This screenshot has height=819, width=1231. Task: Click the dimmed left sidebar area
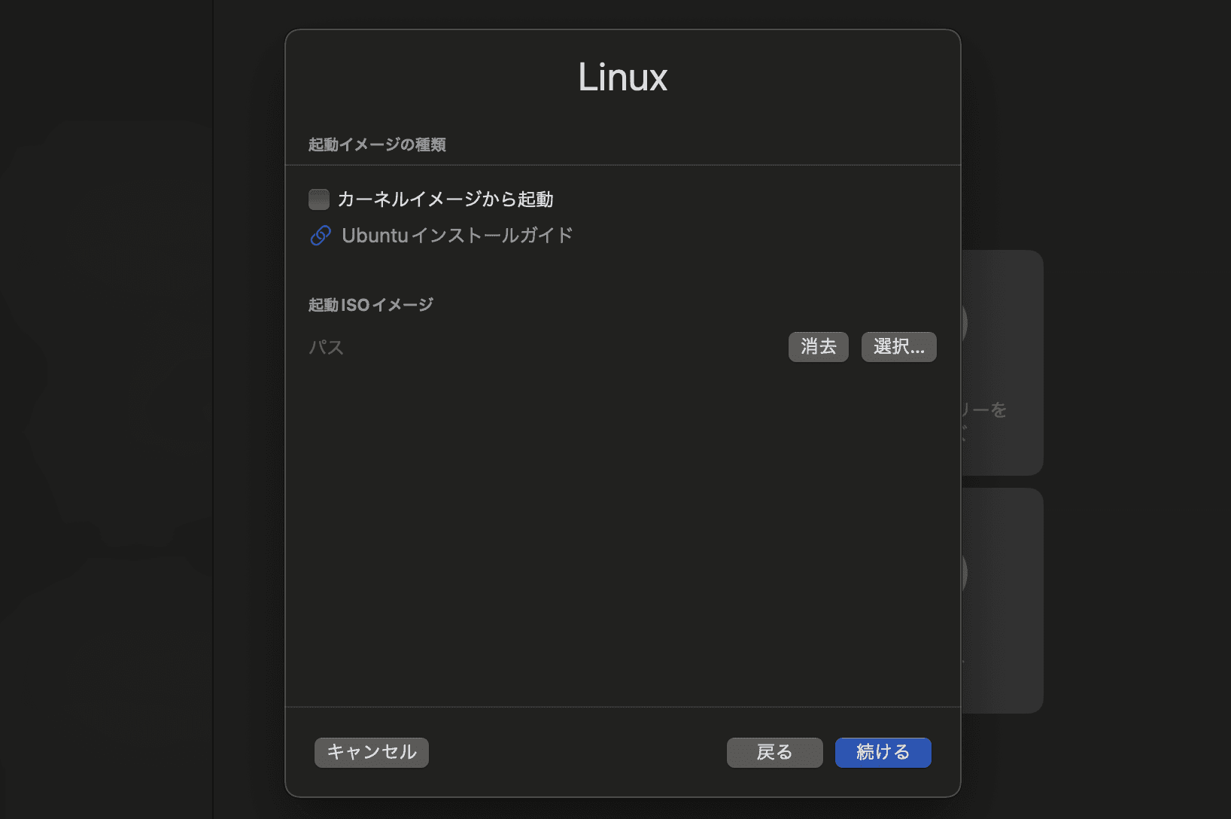coord(105,406)
